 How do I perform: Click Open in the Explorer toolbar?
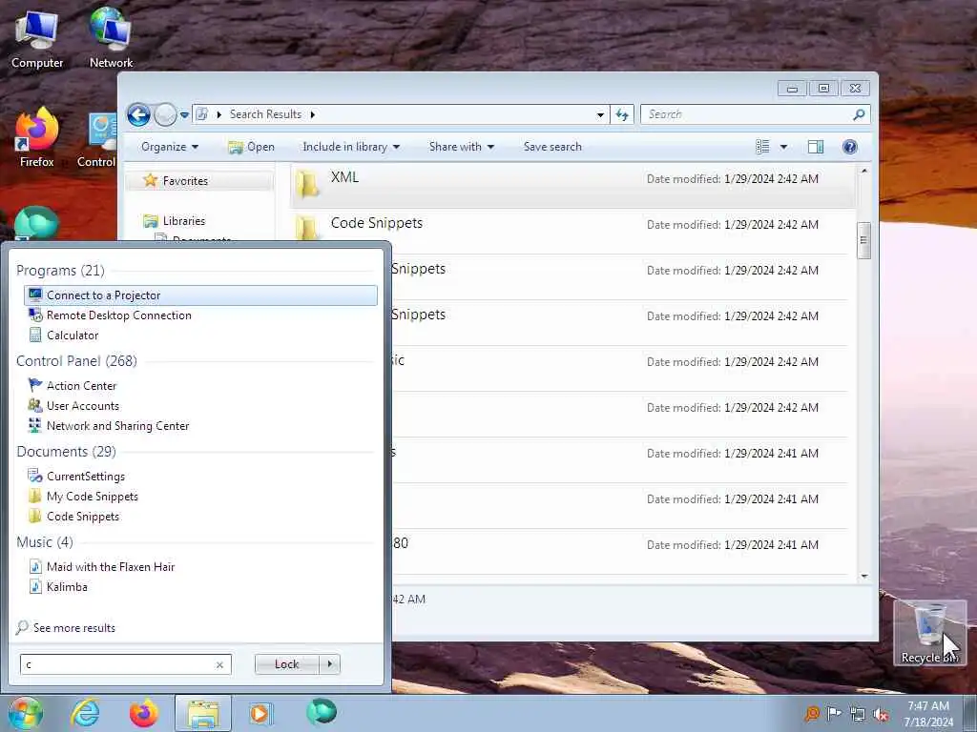point(251,147)
